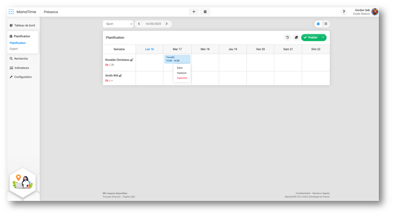The height and width of the screenshot is (215, 393).
Task: Choose Éditer in the context menu
Action: point(180,68)
